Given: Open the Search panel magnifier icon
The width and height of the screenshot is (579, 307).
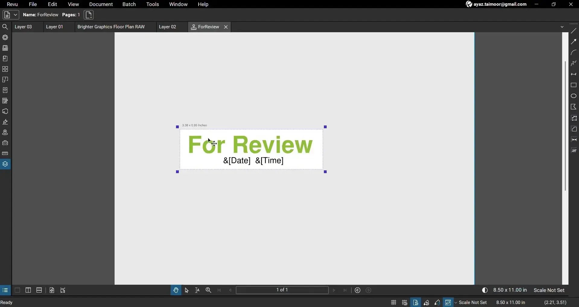Looking at the screenshot, I should [5, 27].
